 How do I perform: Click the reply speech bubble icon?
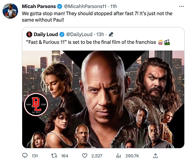(25, 156)
